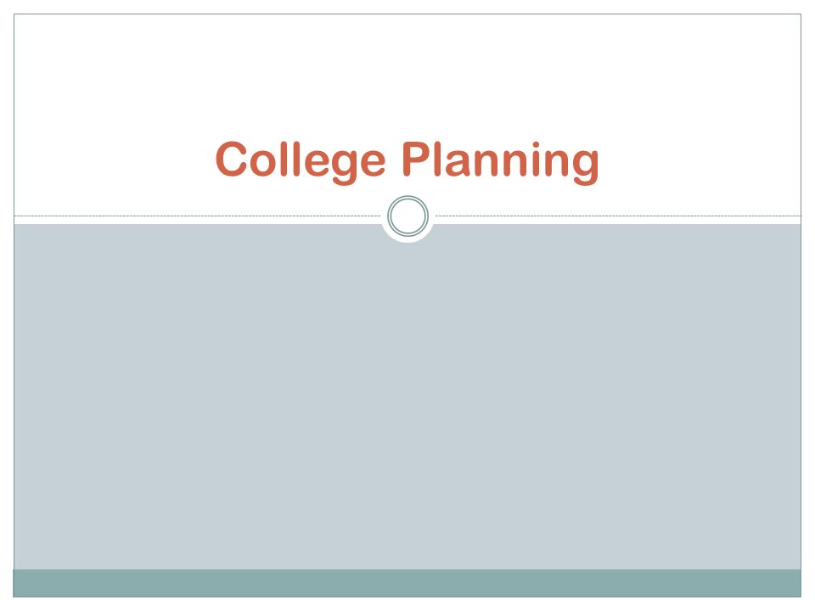
Task: Click the final letter g of Planning
Action: click(586, 166)
